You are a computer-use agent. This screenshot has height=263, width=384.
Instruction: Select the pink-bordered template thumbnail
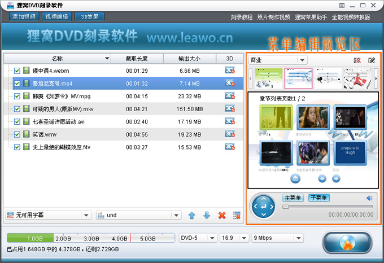[298, 78]
